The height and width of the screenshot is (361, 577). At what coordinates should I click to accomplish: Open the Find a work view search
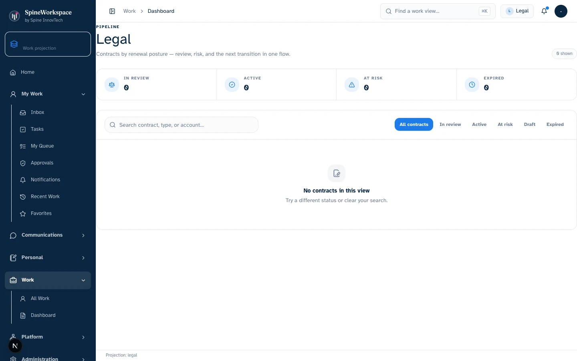438,11
